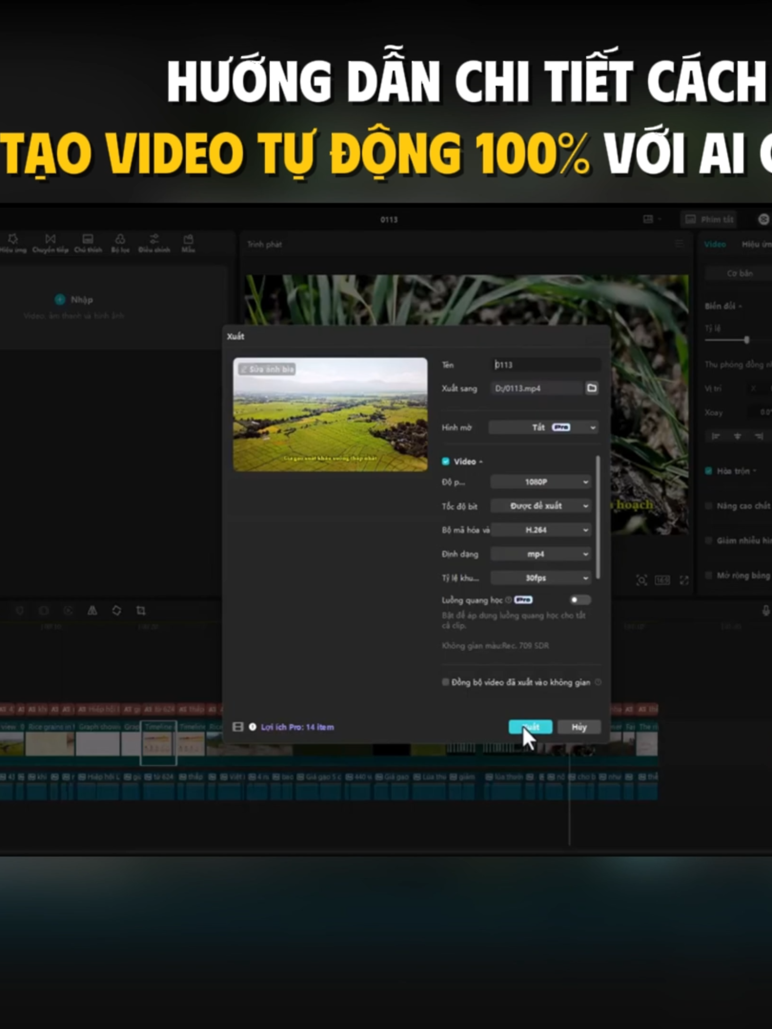
Task: Open the Điều chỉnh adjustment panel
Action: [x=154, y=243]
